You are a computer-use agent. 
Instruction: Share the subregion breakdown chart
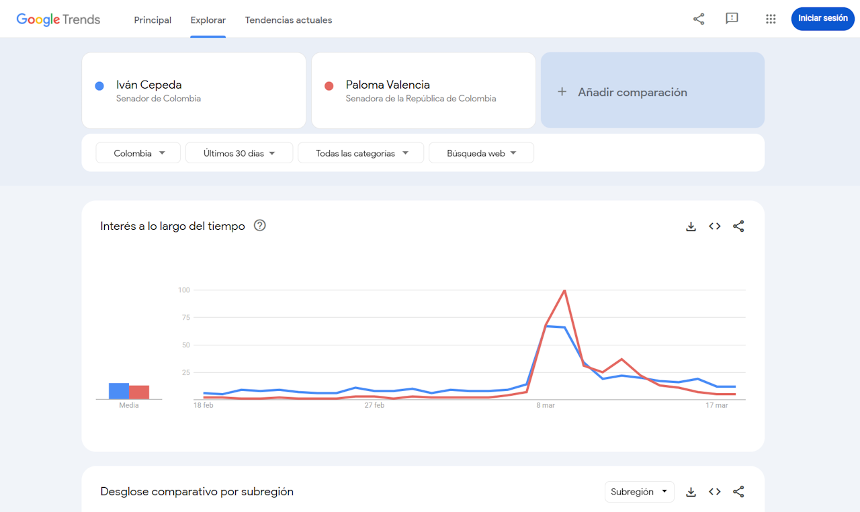pos(738,491)
